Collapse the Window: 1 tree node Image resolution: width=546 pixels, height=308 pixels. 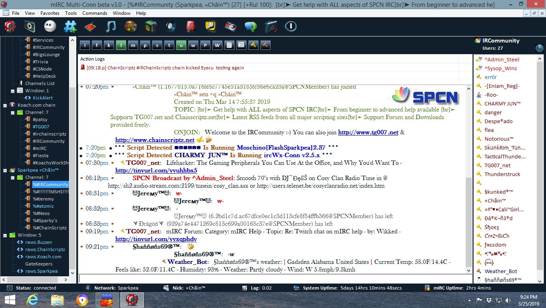tap(12, 91)
